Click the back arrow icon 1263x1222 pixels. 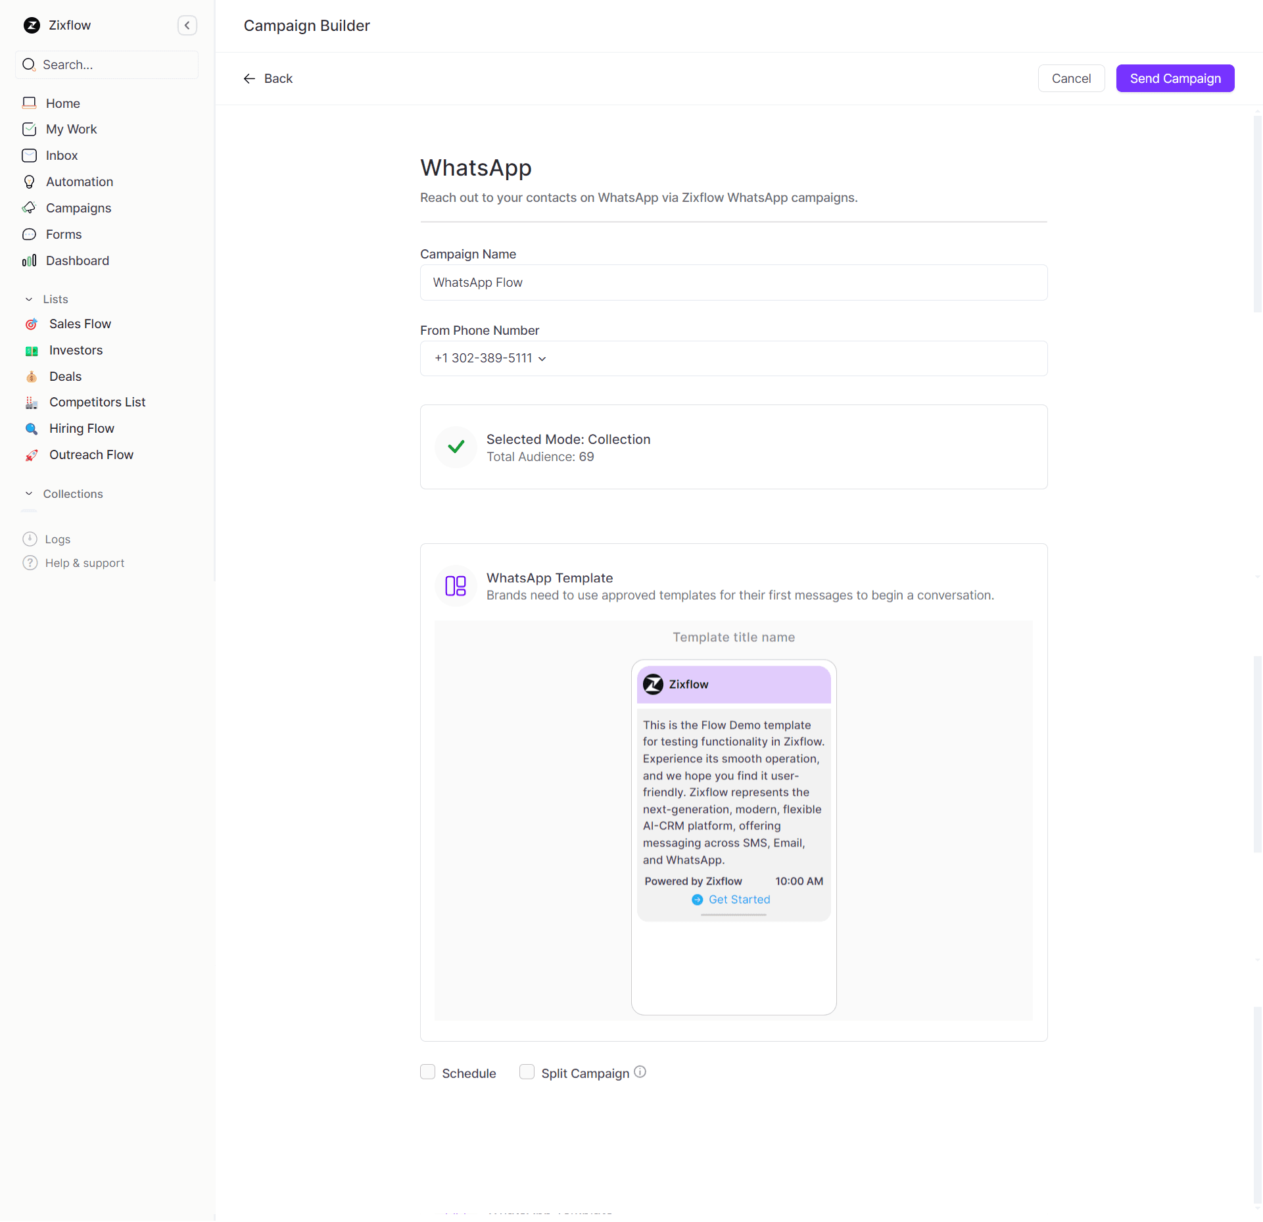pyautogui.click(x=249, y=79)
